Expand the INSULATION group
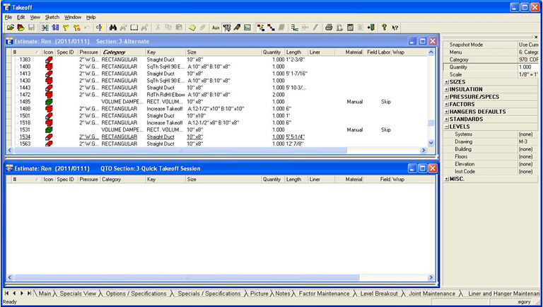The width and height of the screenshot is (543, 307). pos(446,89)
